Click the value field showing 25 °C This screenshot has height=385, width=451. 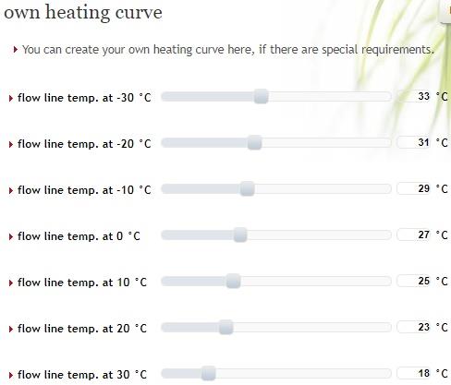pyautogui.click(x=414, y=281)
